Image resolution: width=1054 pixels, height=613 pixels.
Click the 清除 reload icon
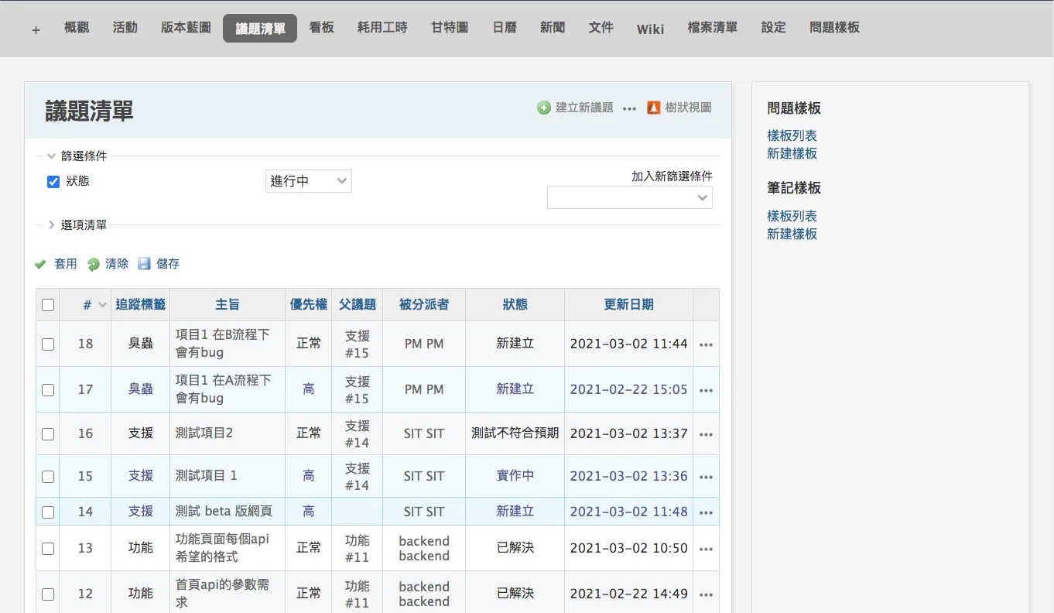click(94, 264)
